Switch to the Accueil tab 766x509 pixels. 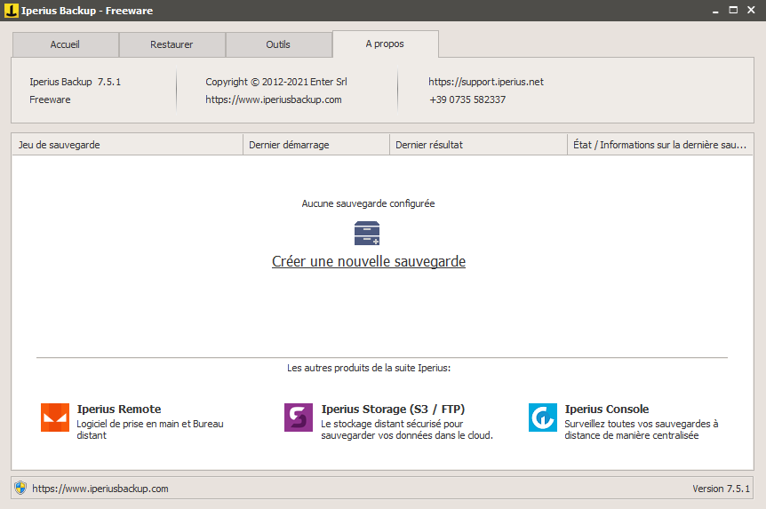click(x=65, y=44)
